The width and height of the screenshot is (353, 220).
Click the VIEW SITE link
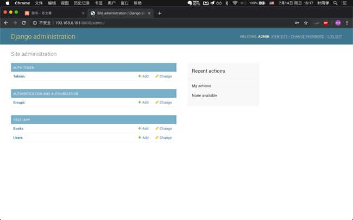pos(279,37)
